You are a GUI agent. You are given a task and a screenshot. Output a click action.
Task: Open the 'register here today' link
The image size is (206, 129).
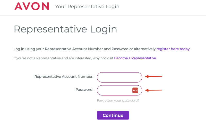tap(173, 49)
